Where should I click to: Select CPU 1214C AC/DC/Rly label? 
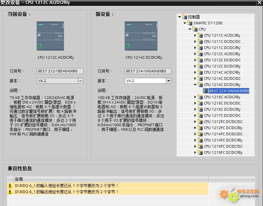click(222, 72)
